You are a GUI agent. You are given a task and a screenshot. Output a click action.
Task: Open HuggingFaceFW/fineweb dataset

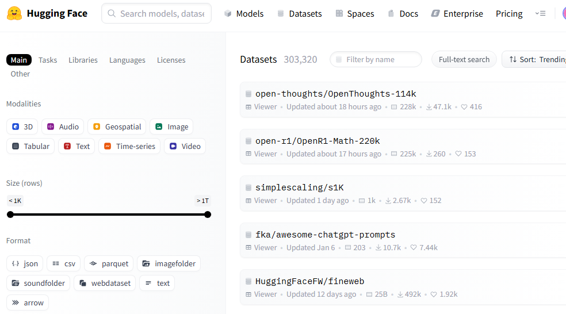point(309,281)
